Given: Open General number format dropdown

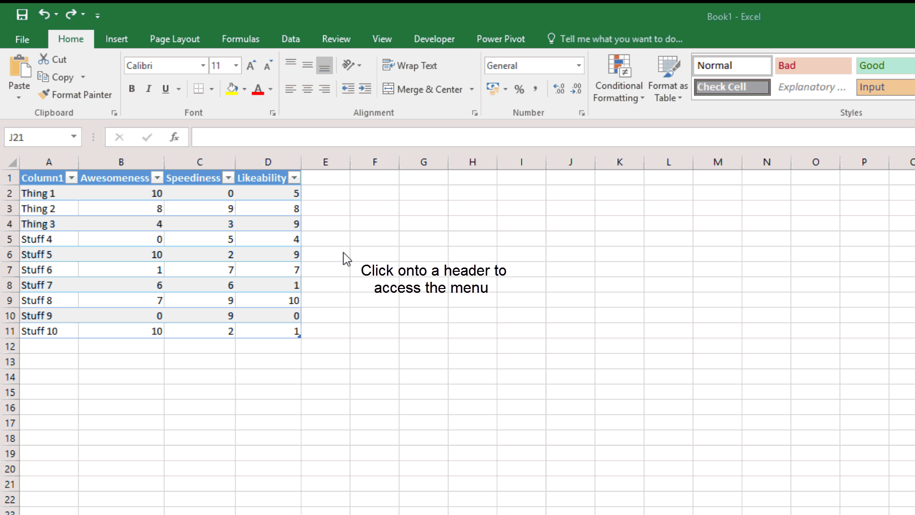Looking at the screenshot, I should pyautogui.click(x=579, y=65).
